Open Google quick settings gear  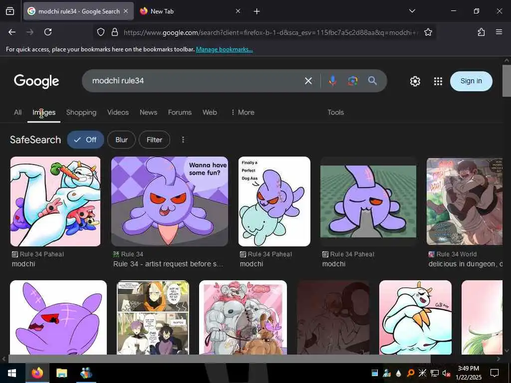(x=415, y=81)
